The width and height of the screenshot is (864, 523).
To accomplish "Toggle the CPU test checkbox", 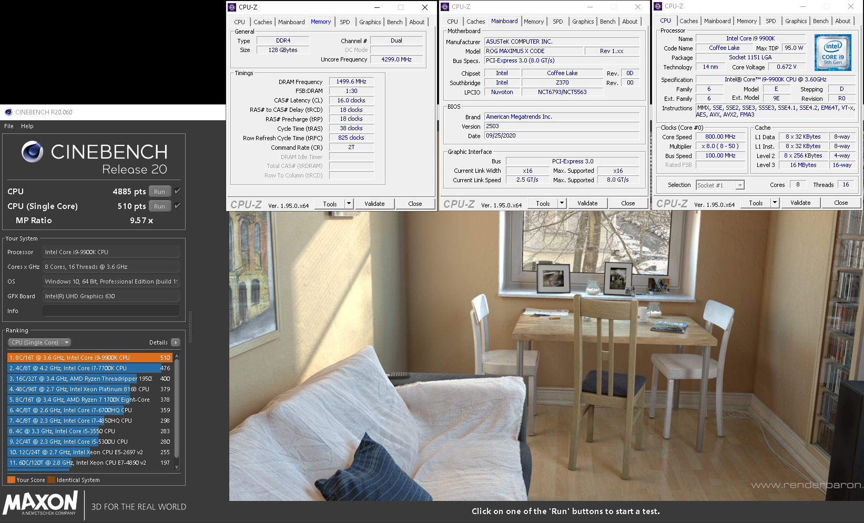I will point(177,191).
